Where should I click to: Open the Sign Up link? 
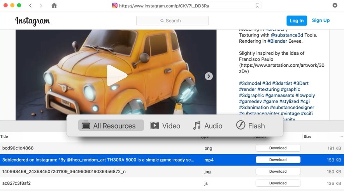click(x=321, y=20)
